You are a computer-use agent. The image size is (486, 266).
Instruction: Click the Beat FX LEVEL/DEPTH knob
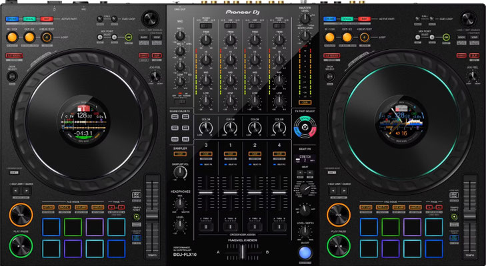click(x=305, y=231)
